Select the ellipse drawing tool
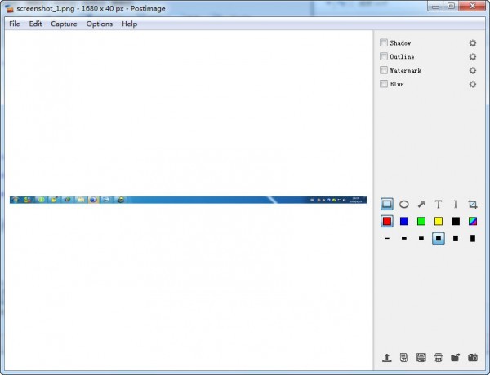490x375 pixels. [404, 204]
